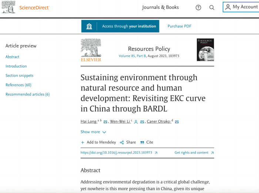Share the article via Share icon

tap(128, 142)
